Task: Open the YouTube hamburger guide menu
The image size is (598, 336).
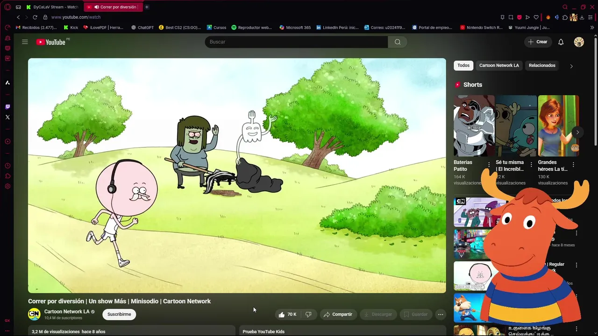Action: (25, 42)
